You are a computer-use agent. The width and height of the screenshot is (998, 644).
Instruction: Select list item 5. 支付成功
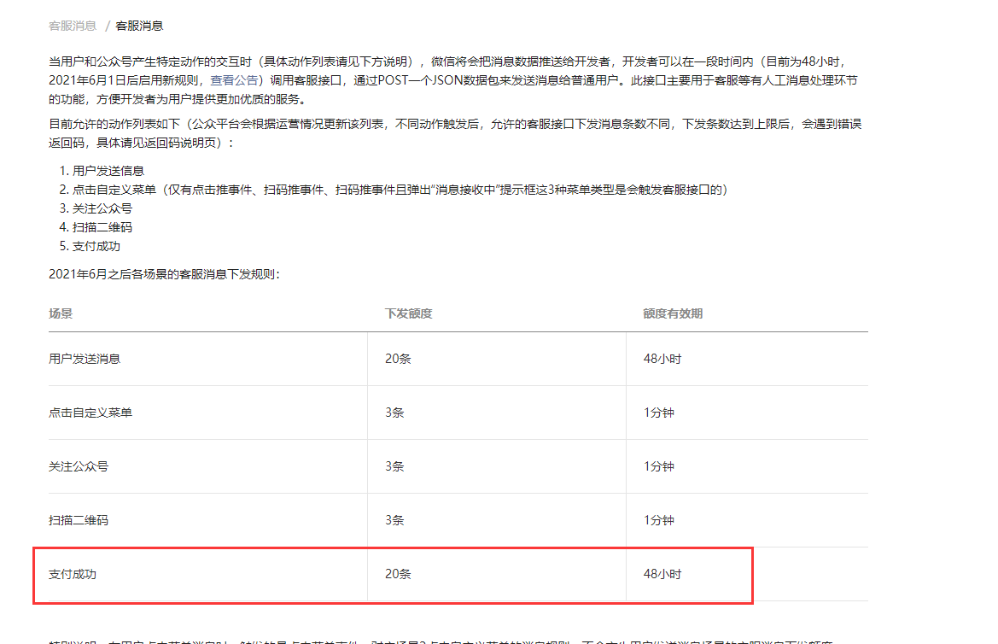[90, 246]
